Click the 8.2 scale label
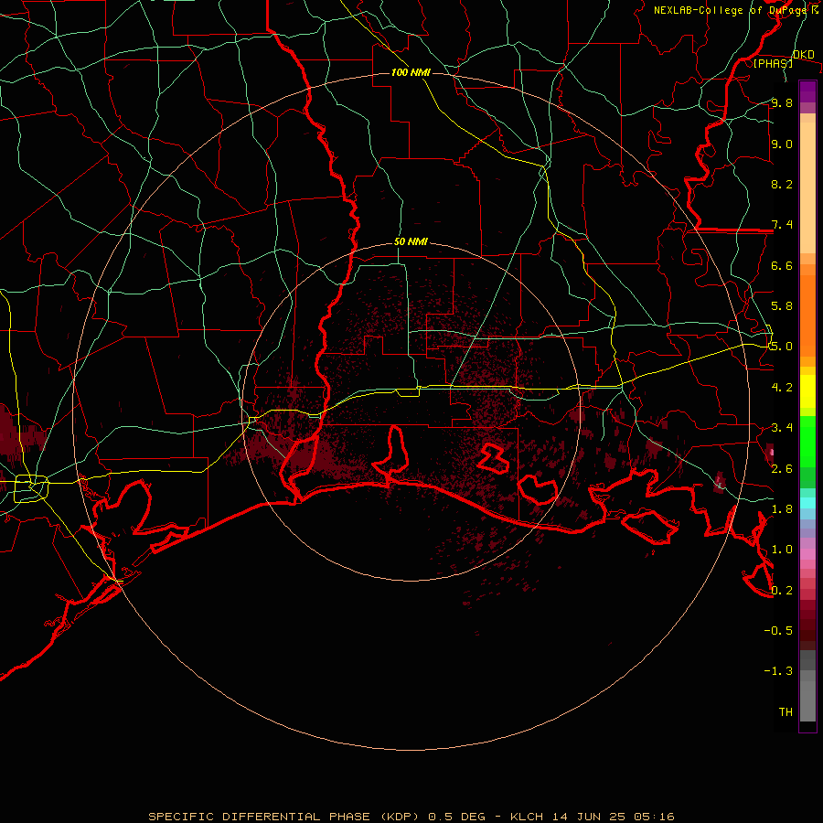 pyautogui.click(x=782, y=184)
